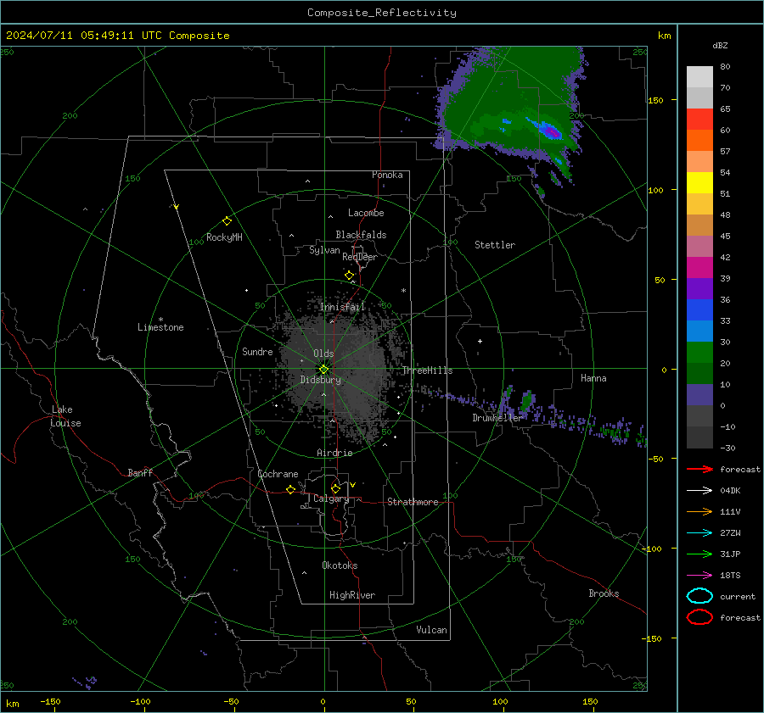The image size is (764, 713).
Task: Click the magenta 18TS arrow icon
Action: tap(699, 576)
